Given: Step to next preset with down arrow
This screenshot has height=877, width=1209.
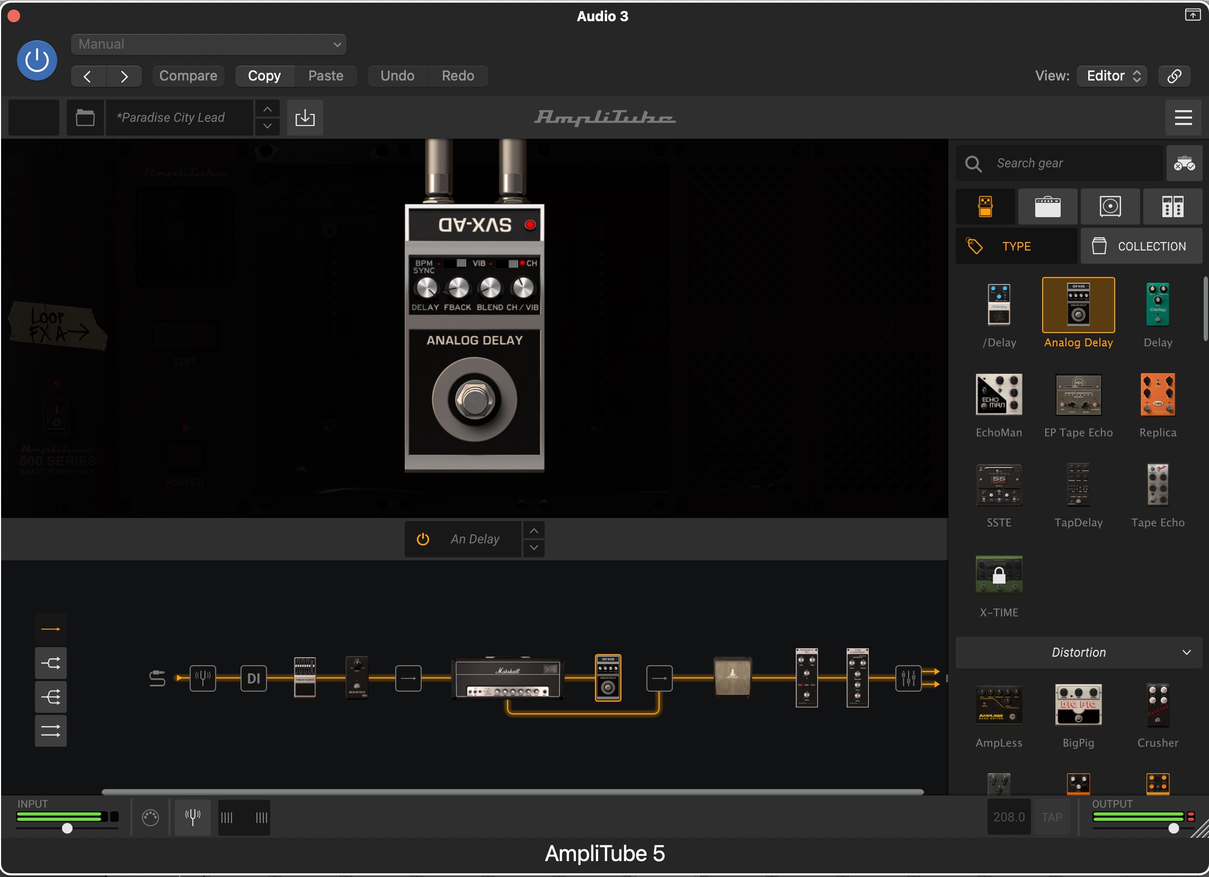Looking at the screenshot, I should [268, 126].
